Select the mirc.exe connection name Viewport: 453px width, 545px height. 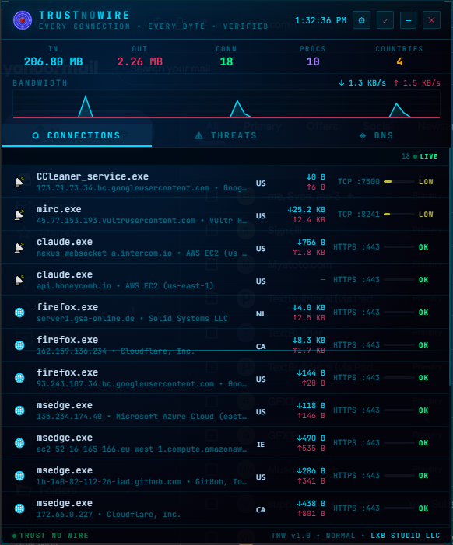tap(59, 209)
